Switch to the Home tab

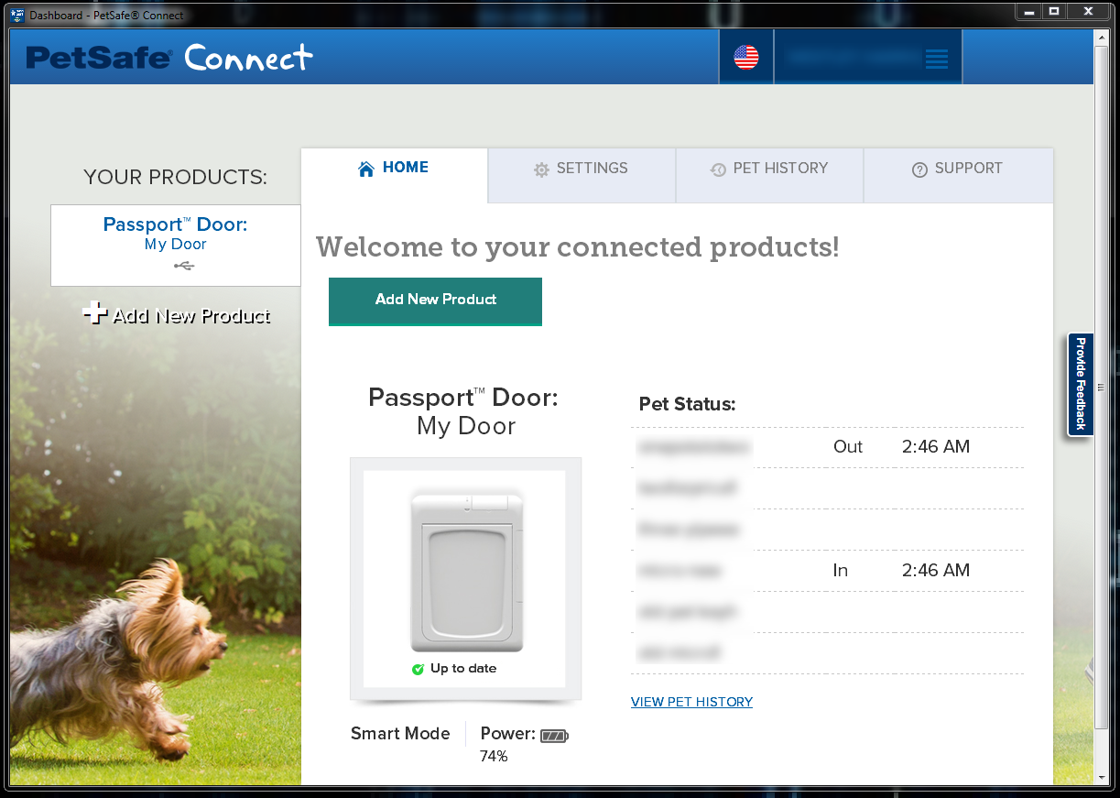[394, 168]
